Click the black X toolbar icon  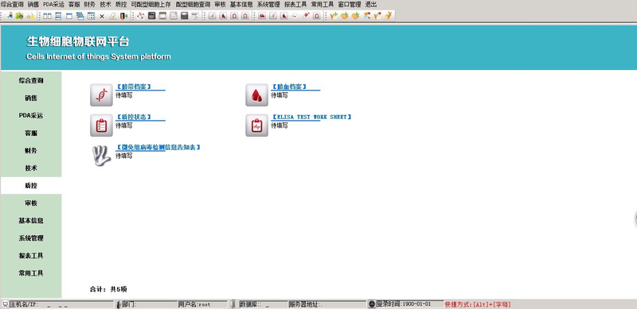point(102,16)
